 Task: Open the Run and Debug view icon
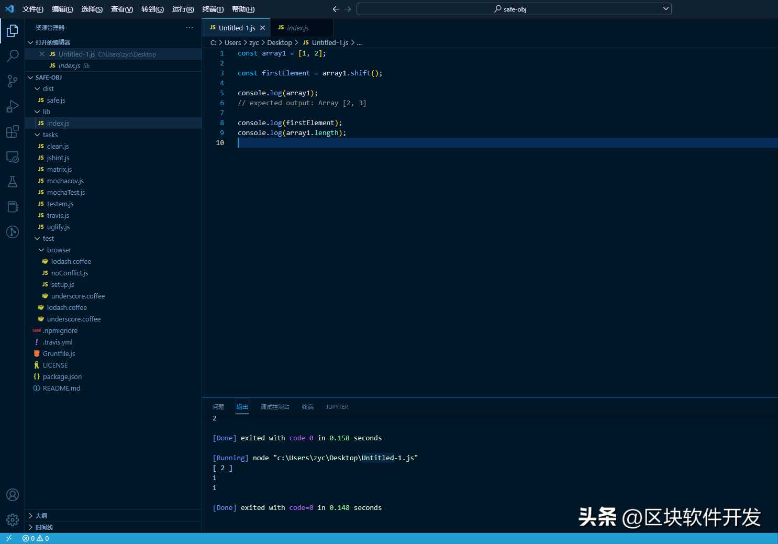[13, 106]
